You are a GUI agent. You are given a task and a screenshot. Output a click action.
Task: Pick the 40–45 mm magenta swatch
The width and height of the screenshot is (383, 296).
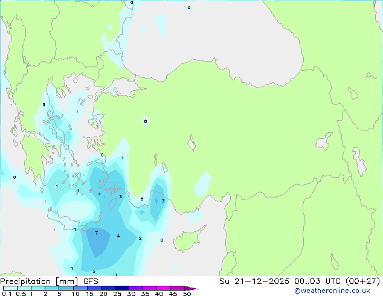tap(164, 288)
